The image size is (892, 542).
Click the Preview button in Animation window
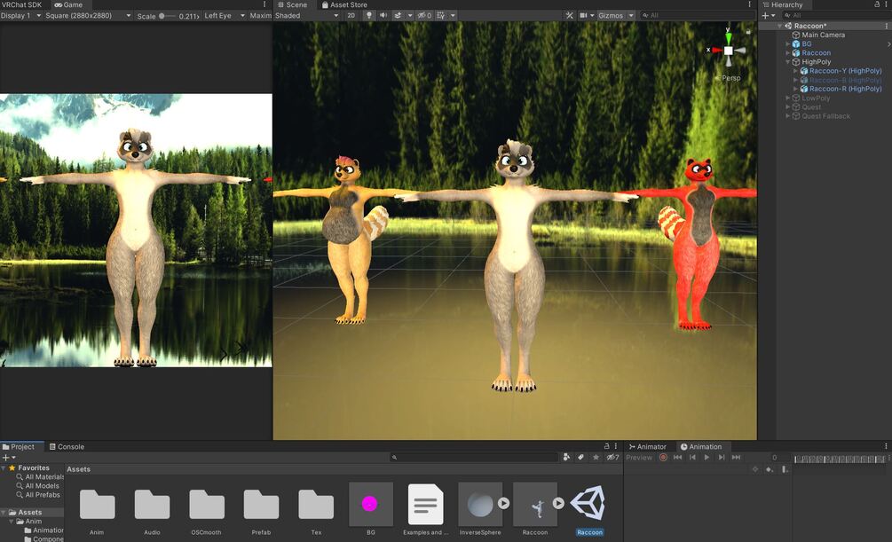point(639,457)
